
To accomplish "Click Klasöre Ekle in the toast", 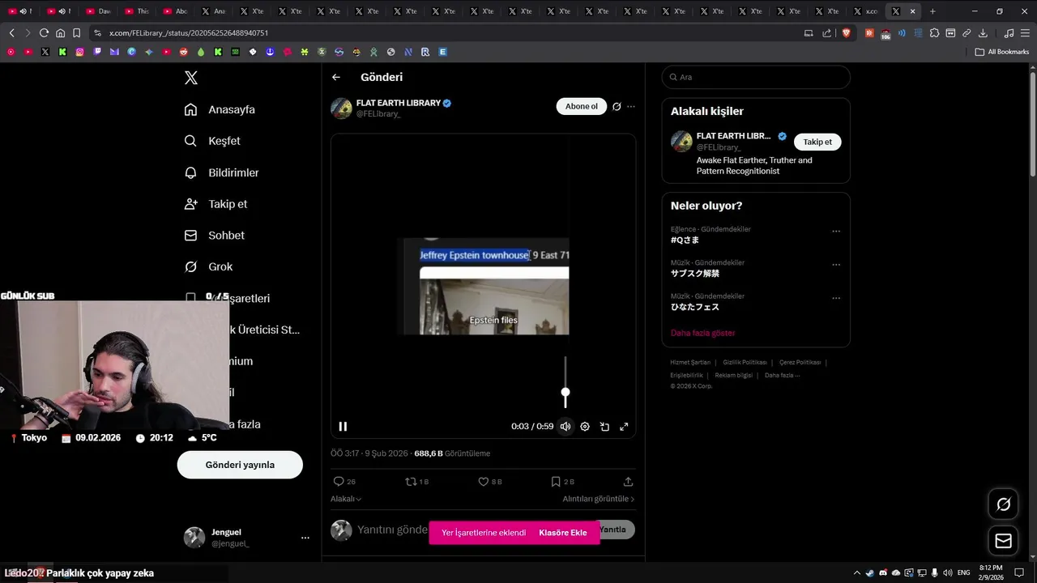I will 562,533.
